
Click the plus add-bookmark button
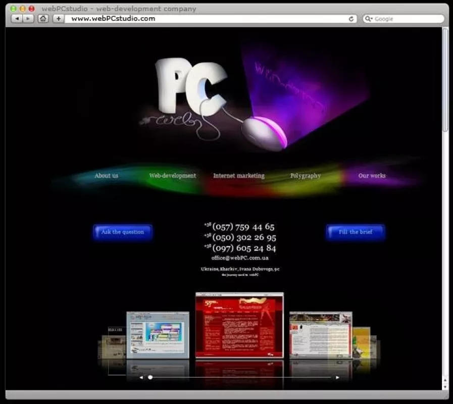click(x=58, y=19)
